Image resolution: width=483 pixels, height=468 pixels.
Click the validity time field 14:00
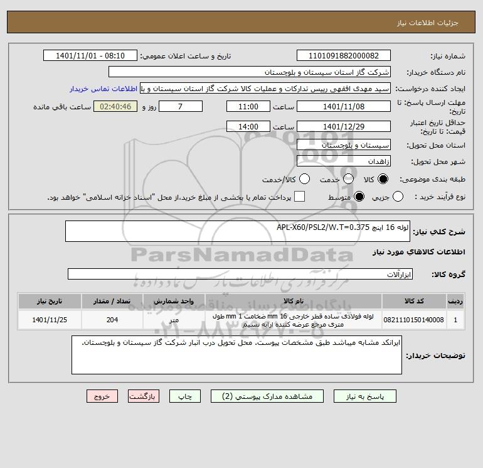(x=248, y=126)
